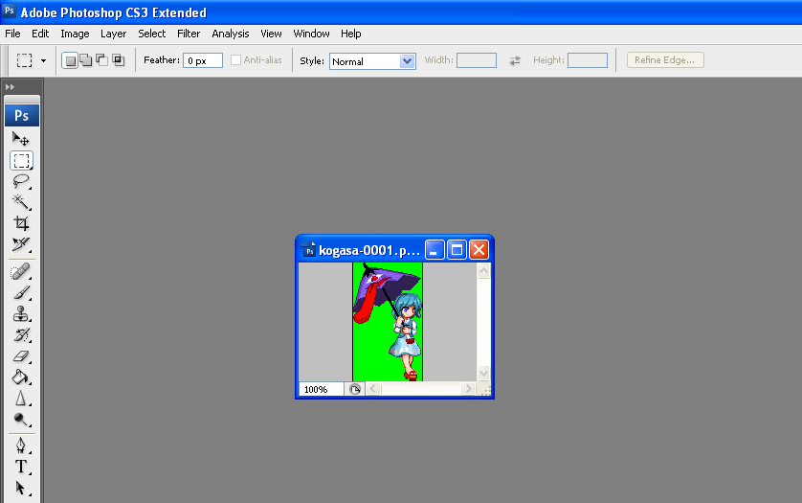802x503 pixels.
Task: Select the Rectangular Marquee tool in toolbox
Action: pos(21,160)
